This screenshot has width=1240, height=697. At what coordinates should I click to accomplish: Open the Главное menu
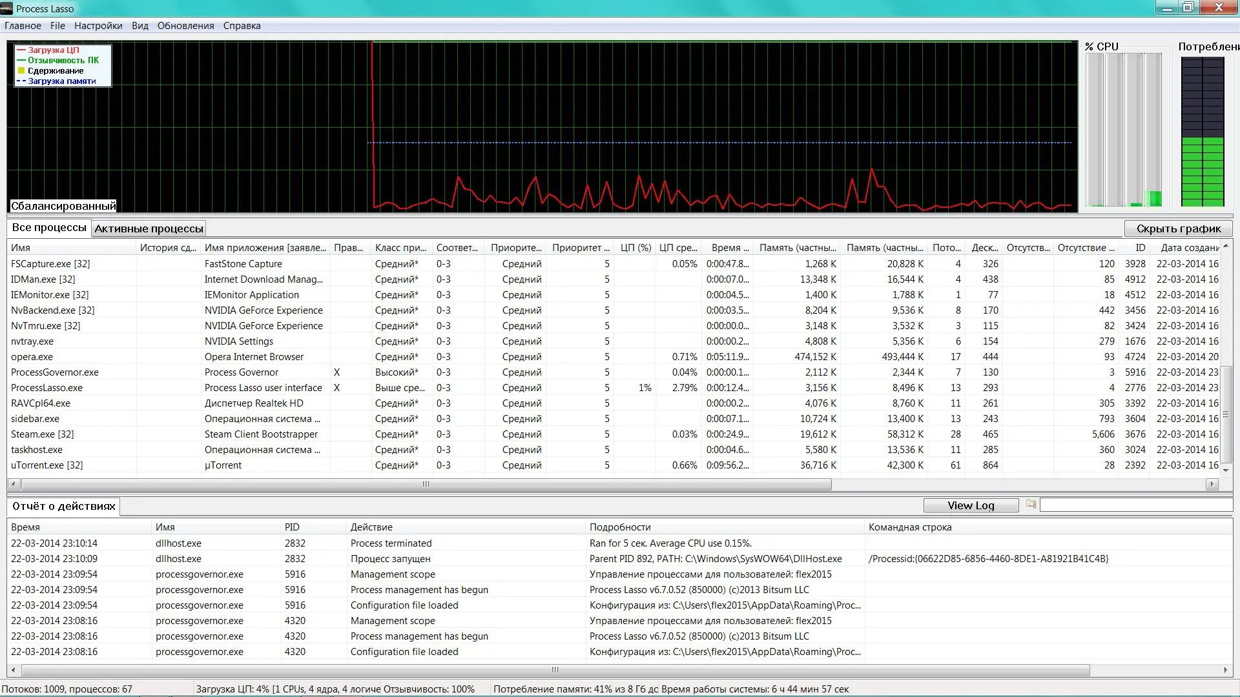point(23,26)
